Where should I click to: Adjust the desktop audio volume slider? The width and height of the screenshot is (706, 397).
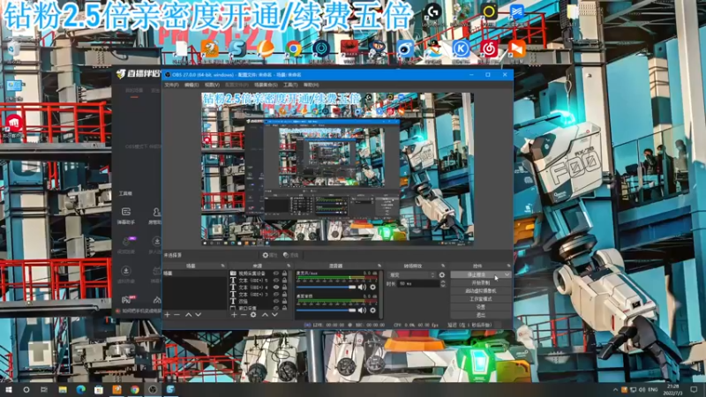pyautogui.click(x=327, y=311)
